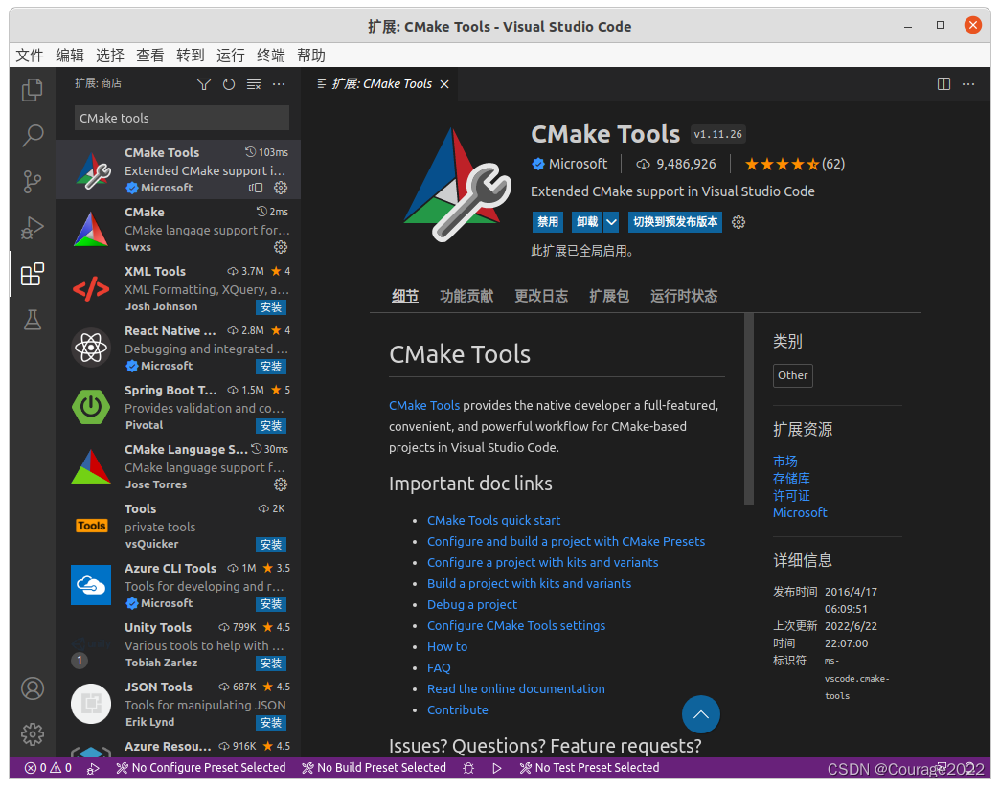Open the gear beside pre-release button
Screen dimensions: 1000x788
[x=739, y=222]
